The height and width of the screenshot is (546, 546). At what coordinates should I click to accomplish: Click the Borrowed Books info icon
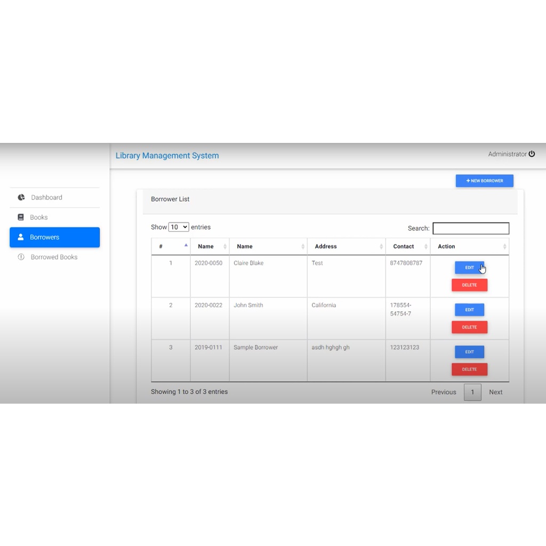[x=21, y=257]
